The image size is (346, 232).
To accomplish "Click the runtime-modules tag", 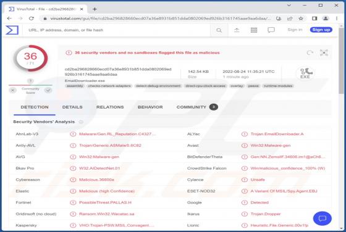I will [x=278, y=86].
